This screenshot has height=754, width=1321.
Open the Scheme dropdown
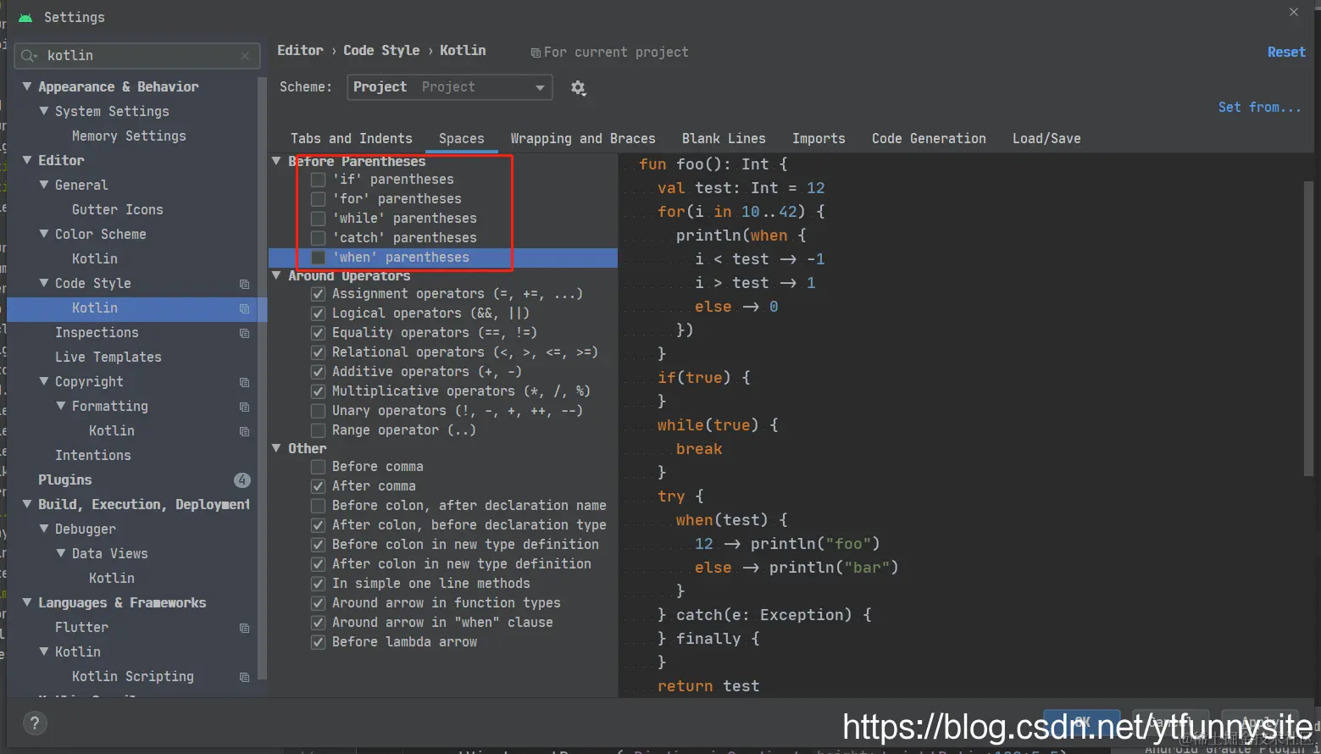(x=449, y=87)
